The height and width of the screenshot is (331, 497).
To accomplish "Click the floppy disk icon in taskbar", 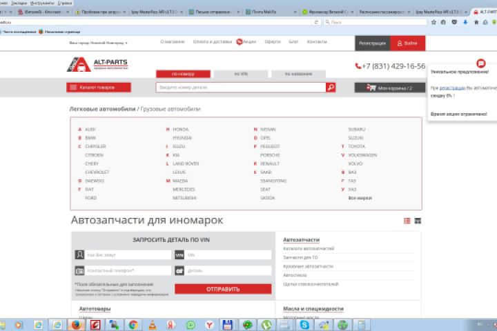I will coord(227,325).
